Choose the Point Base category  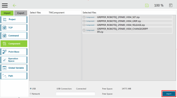click(x=14, y=52)
